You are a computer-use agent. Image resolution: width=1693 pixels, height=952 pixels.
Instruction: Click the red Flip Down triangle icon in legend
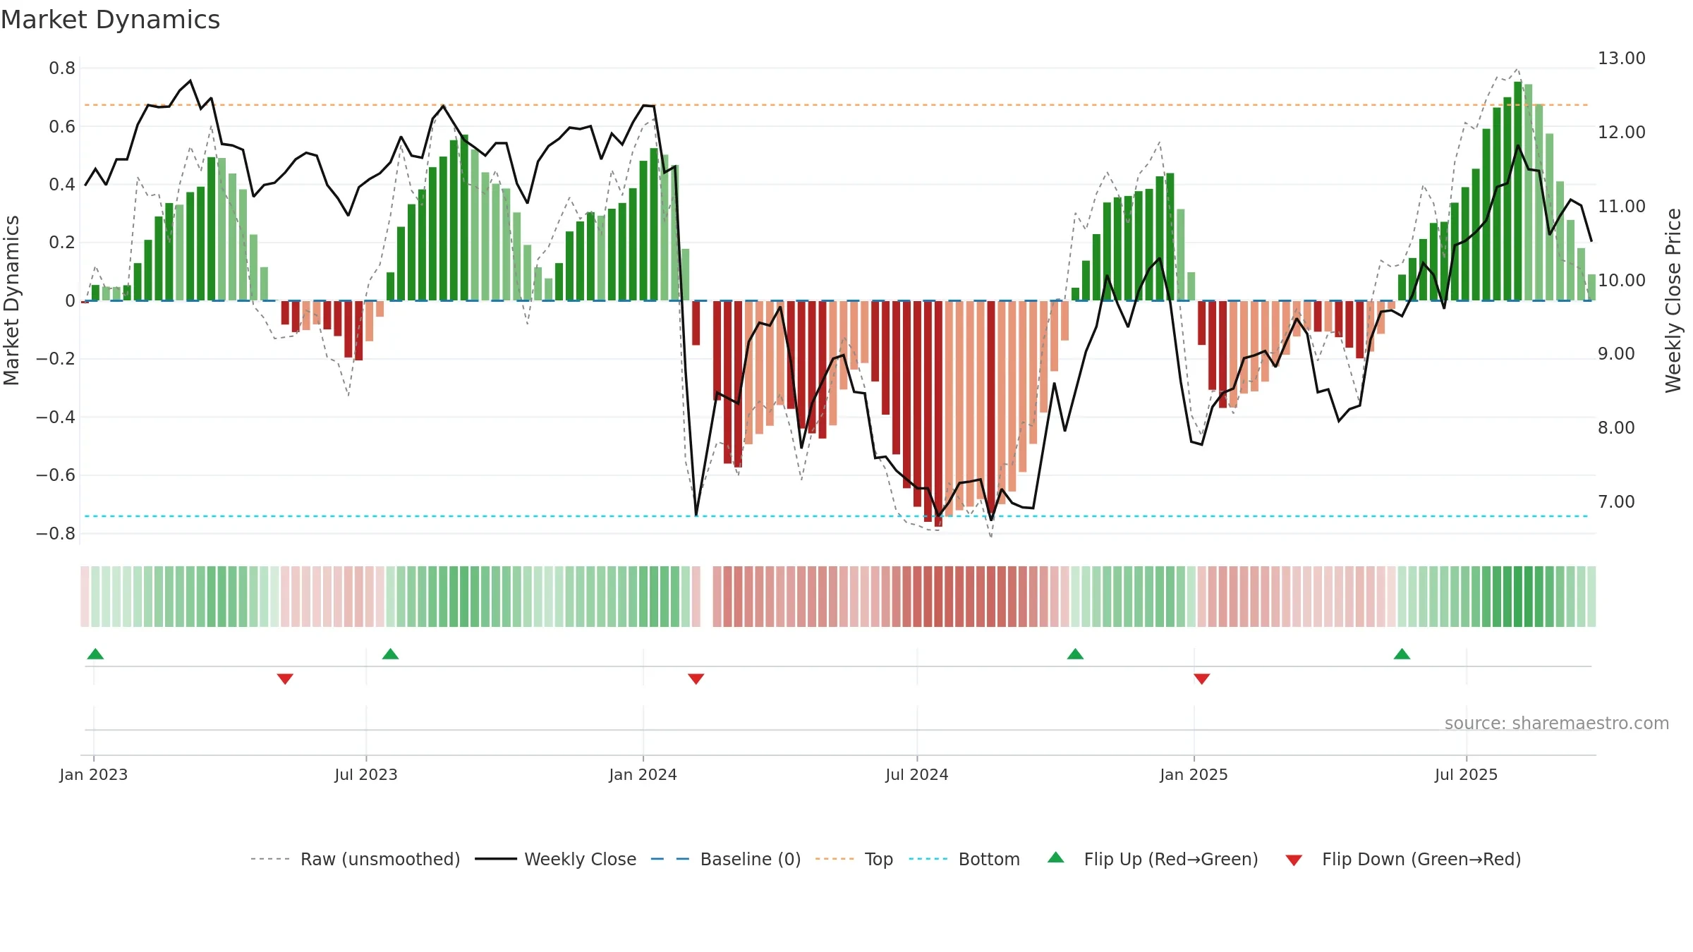[x=1294, y=860]
